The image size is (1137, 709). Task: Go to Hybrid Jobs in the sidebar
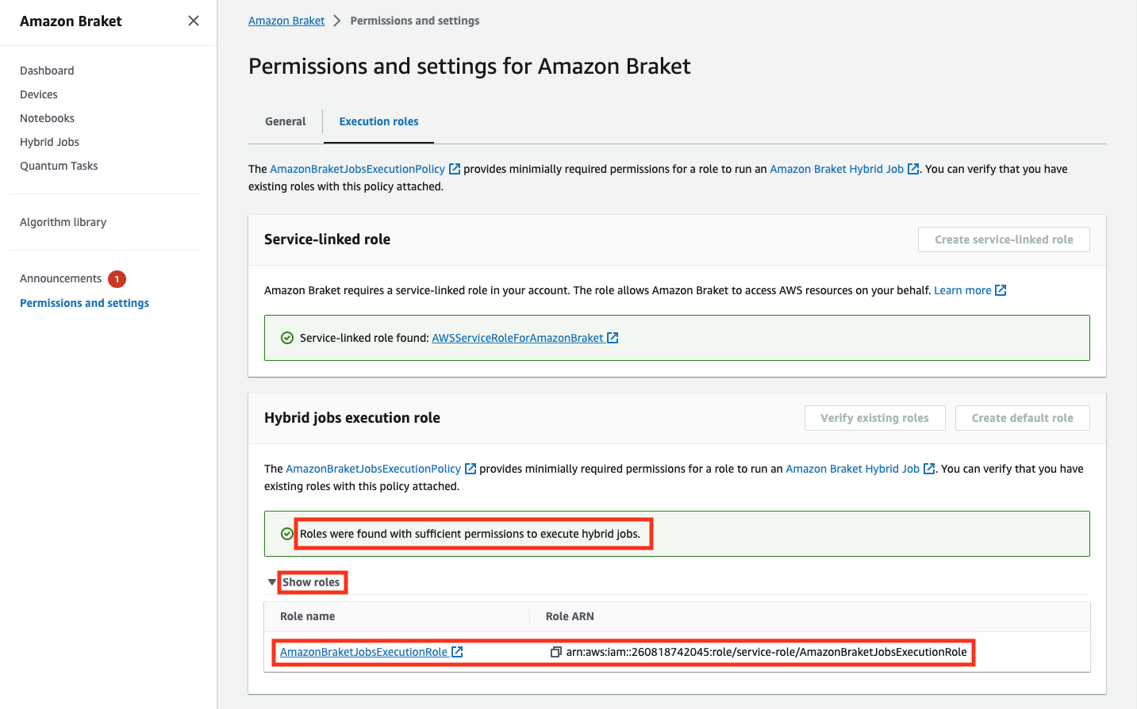click(x=49, y=142)
